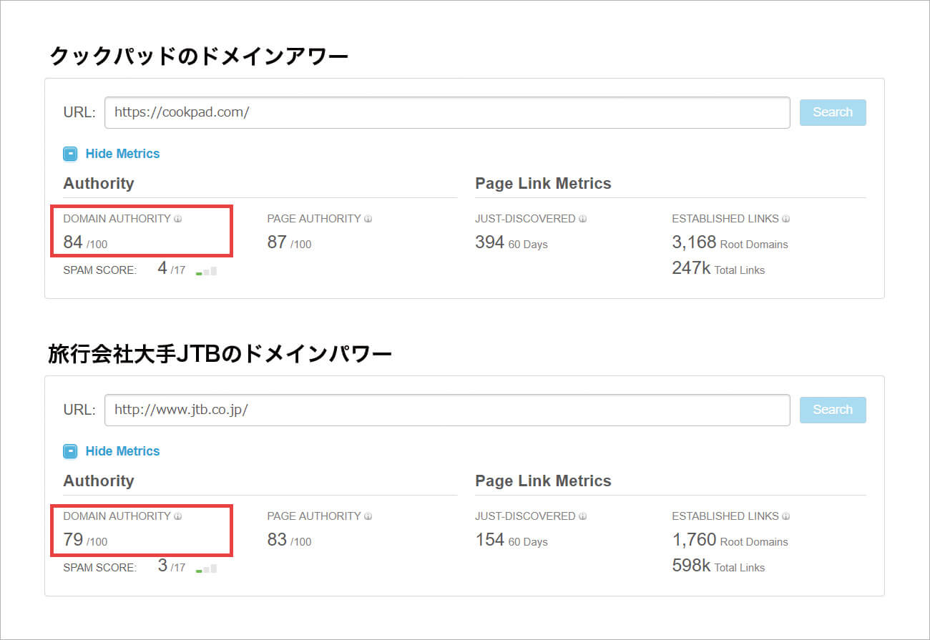The height and width of the screenshot is (640, 930).
Task: Open Established Links info icon in cookpad panel
Action: (786, 219)
